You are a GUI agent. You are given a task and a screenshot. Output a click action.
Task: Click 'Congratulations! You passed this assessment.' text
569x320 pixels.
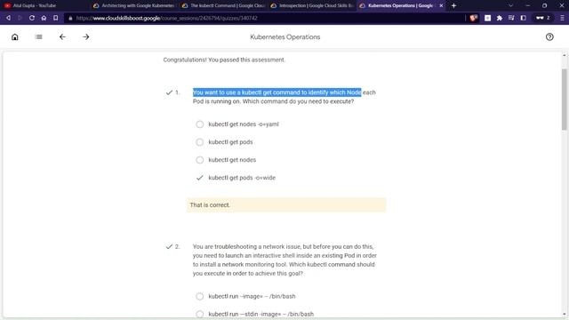pyautogui.click(x=224, y=60)
